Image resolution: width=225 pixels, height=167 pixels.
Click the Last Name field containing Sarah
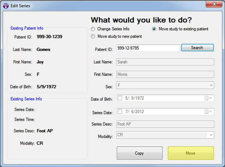coord(165,62)
